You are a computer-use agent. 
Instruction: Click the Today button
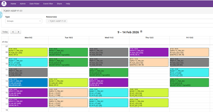point(5,32)
